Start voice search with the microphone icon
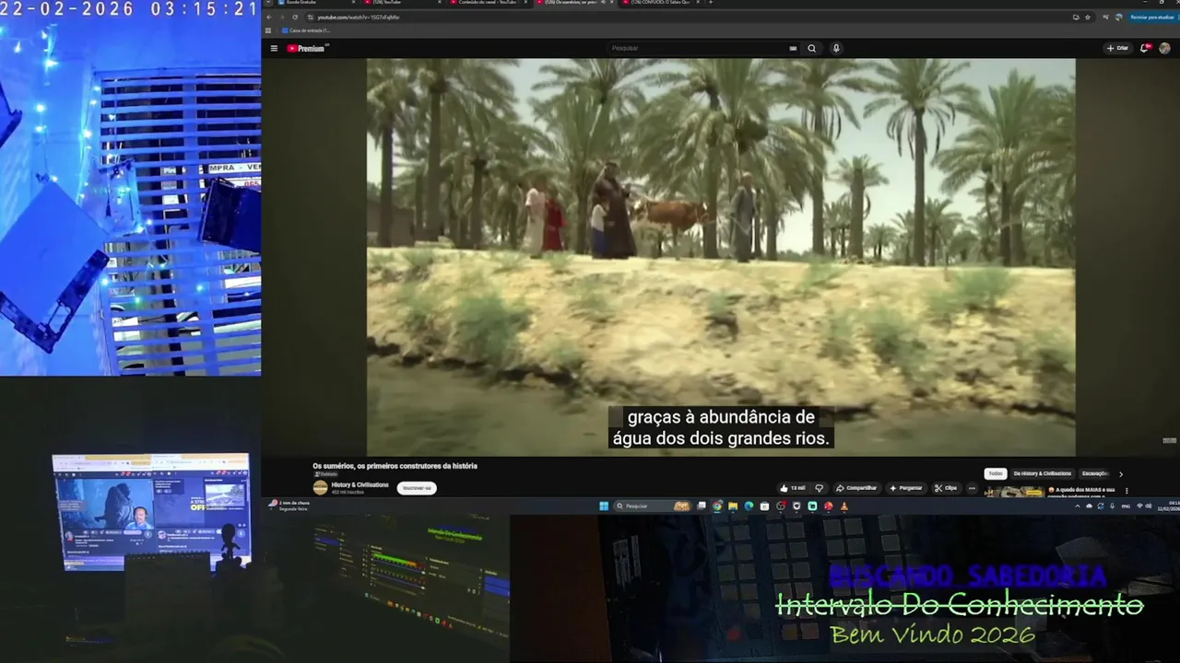The image size is (1180, 663). click(836, 48)
